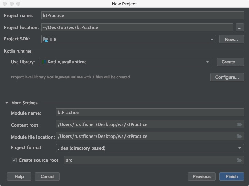
Task: Click the Content root folder browse icon
Action: click(239, 125)
